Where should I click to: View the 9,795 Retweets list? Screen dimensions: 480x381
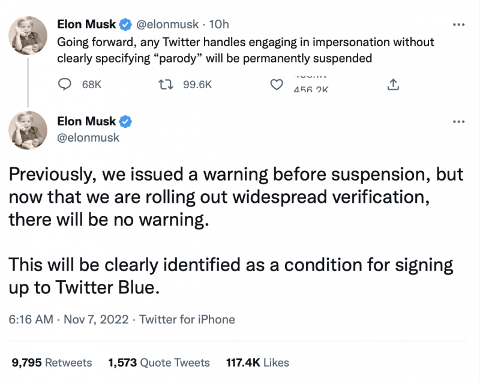(52, 362)
